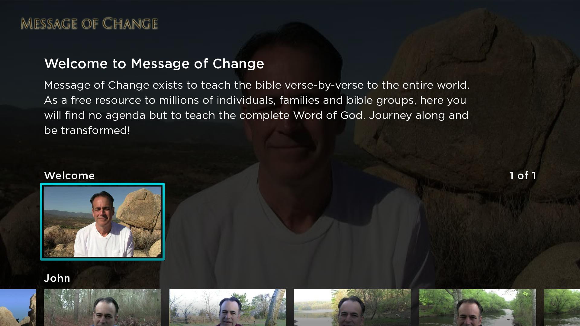Image resolution: width=580 pixels, height=326 pixels.
Task: Click the 'Welcome to Message of Change' title
Action: (x=154, y=64)
